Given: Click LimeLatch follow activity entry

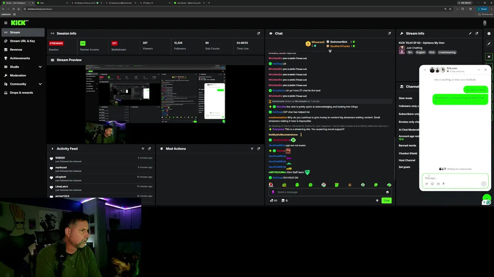Looking at the screenshot, I should [x=101, y=188].
